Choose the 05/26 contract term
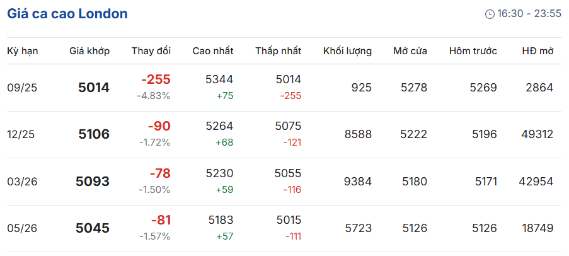569x256 pixels. pyautogui.click(x=23, y=228)
